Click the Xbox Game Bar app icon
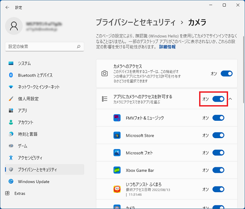245x209 pixels. pyautogui.click(x=117, y=170)
